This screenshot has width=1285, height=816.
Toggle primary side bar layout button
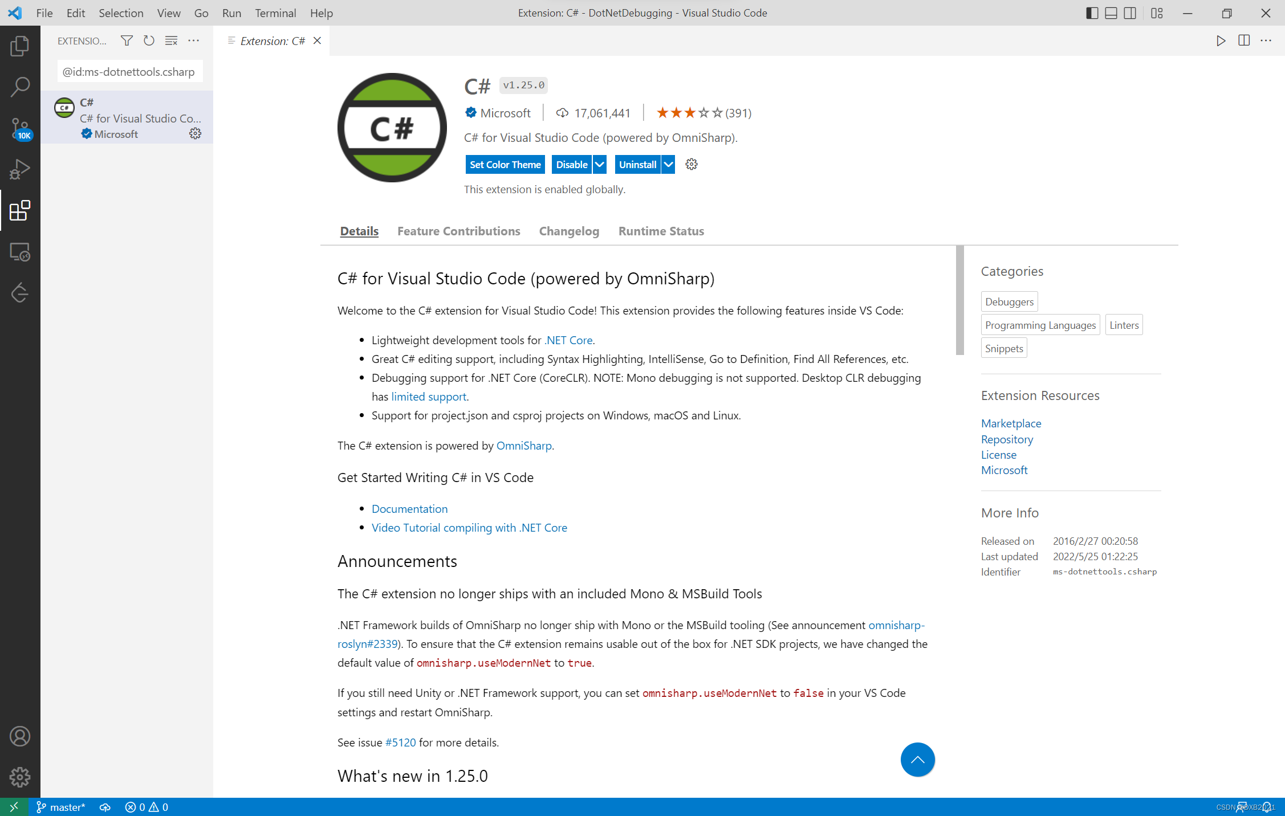tap(1092, 13)
